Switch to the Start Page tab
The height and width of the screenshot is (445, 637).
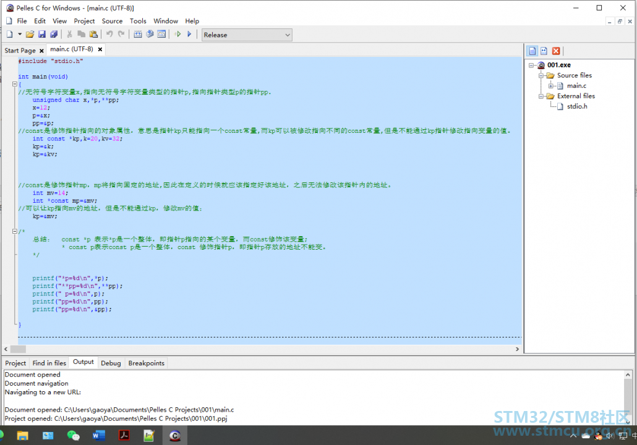click(20, 50)
